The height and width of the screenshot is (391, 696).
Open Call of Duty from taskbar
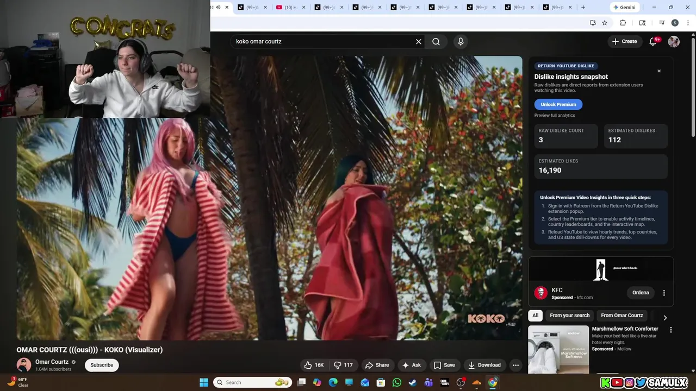(444, 382)
